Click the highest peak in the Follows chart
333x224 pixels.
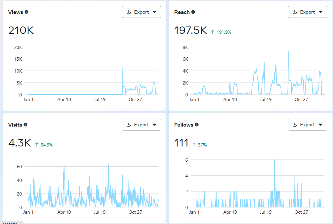(274, 160)
